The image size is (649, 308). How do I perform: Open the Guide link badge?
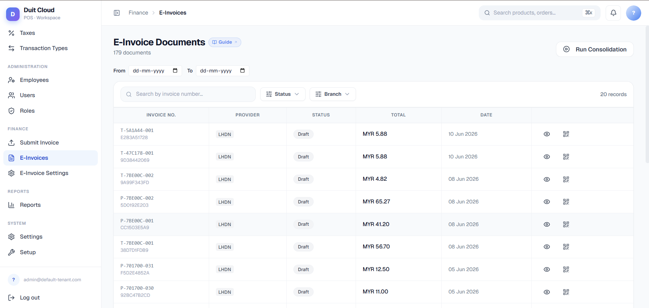[225, 42]
